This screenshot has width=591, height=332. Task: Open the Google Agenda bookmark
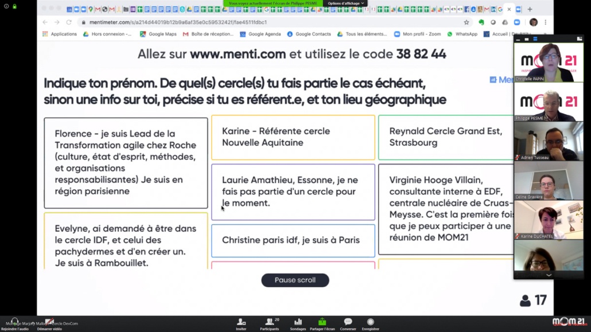tap(260, 34)
